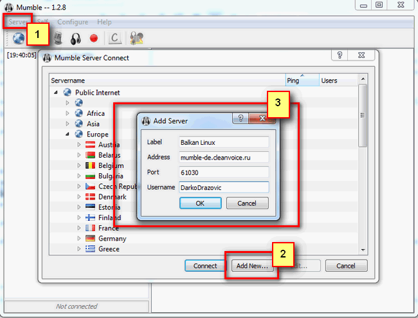Screen dimensions: 418x318
Task: Click the Username field with DarkoDrazovic
Action: click(224, 187)
